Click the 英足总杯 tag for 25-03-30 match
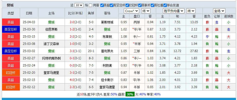Viewport: 237px width, 100px height. click(x=11, y=29)
